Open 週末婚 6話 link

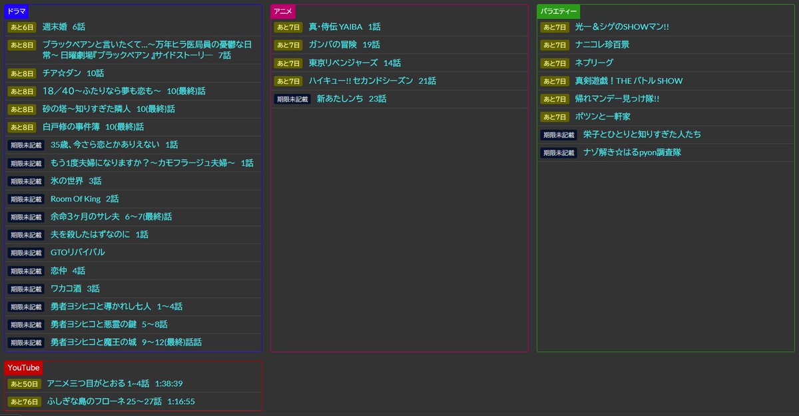[x=64, y=27]
